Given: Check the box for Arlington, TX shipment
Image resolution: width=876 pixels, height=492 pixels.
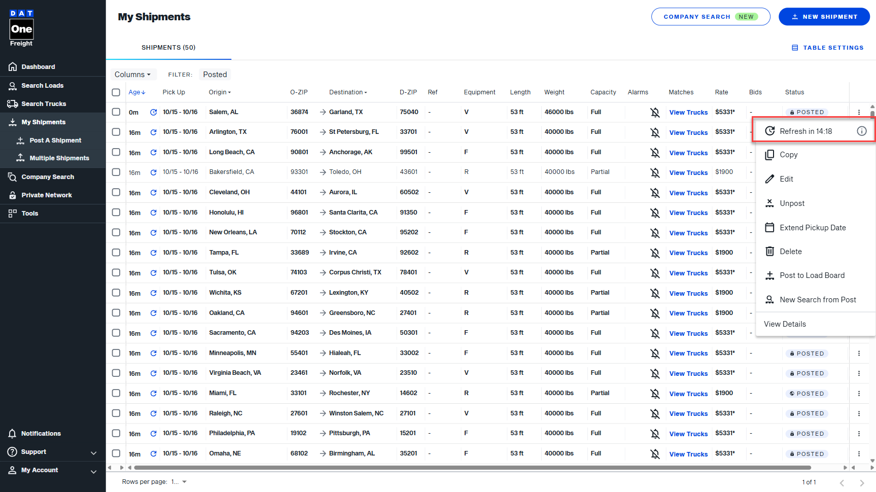Looking at the screenshot, I should click(x=116, y=132).
